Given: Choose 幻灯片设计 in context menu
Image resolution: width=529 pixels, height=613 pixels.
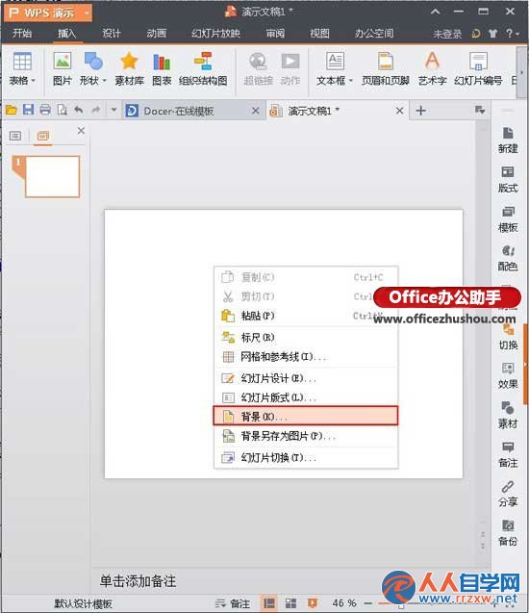Looking at the screenshot, I should click(x=306, y=378).
